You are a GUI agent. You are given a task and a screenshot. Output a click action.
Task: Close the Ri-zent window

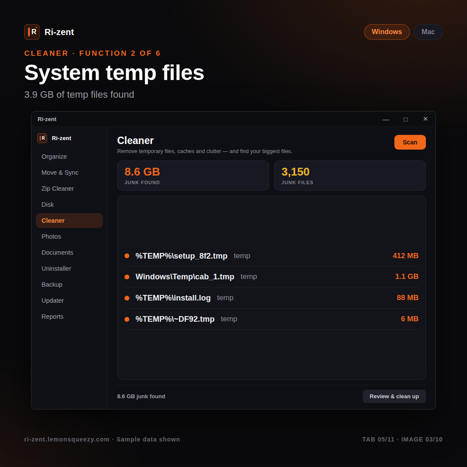click(425, 119)
